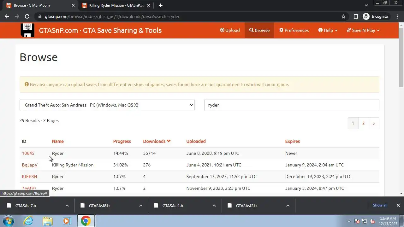Open the game selection combo box
404x227 pixels.
(107, 105)
